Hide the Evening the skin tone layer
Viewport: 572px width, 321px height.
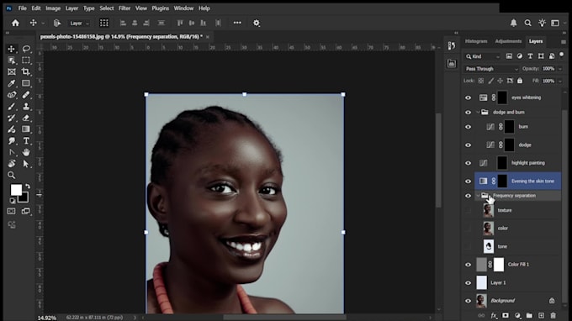coord(468,181)
